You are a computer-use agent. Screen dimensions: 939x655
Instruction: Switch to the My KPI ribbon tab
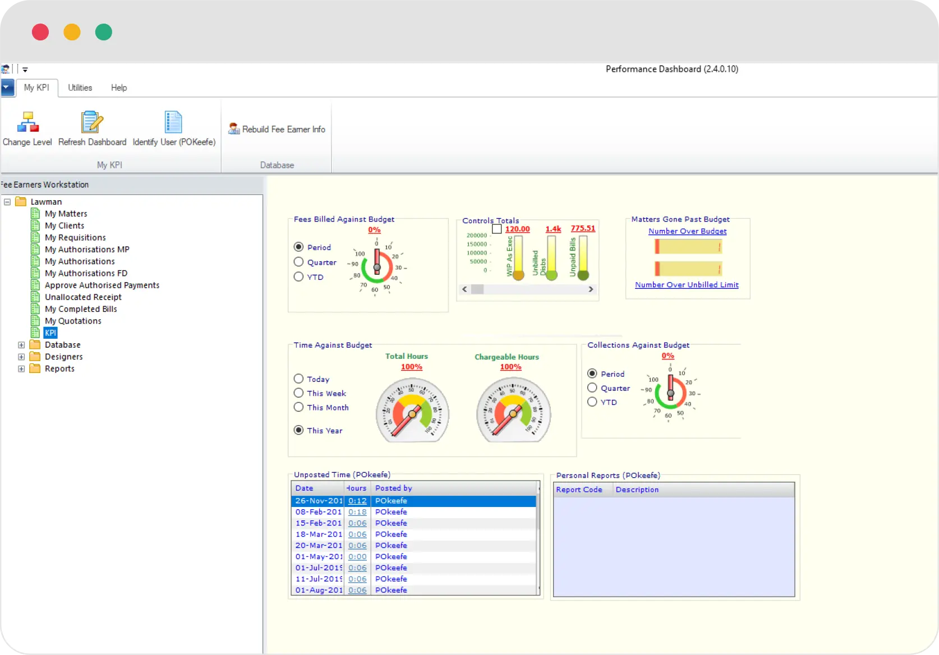coord(36,87)
